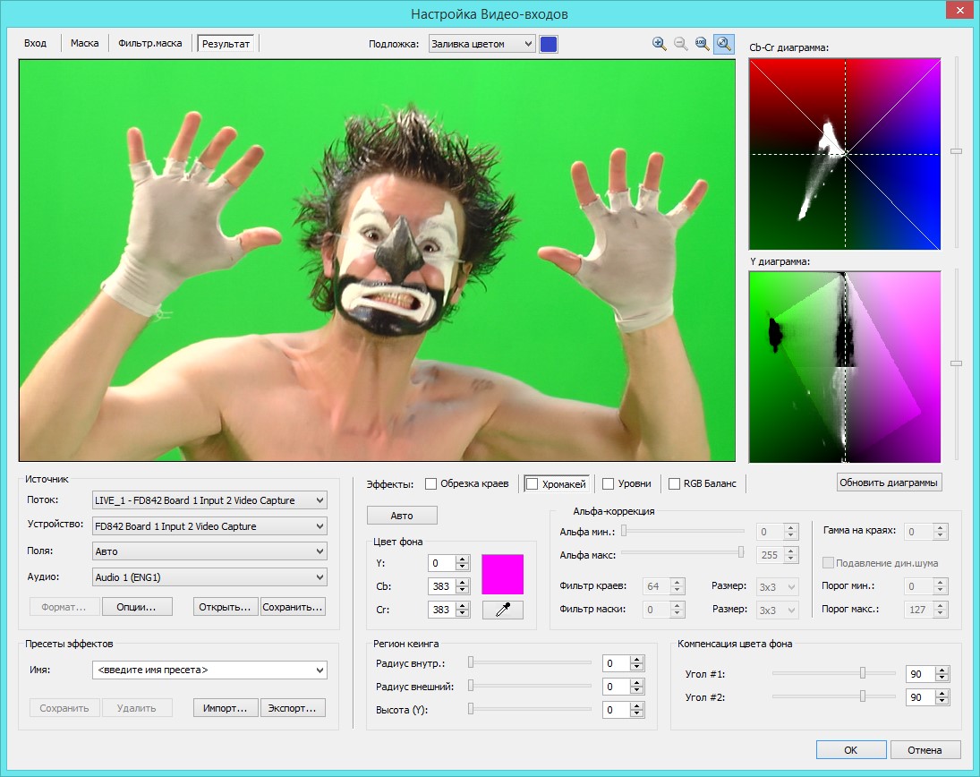The width and height of the screenshot is (980, 777).
Task: Click the blue backdrop color swatch
Action: point(548,45)
